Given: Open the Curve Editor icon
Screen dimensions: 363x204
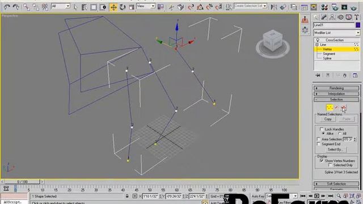Looking at the screenshot, I should [304, 7].
